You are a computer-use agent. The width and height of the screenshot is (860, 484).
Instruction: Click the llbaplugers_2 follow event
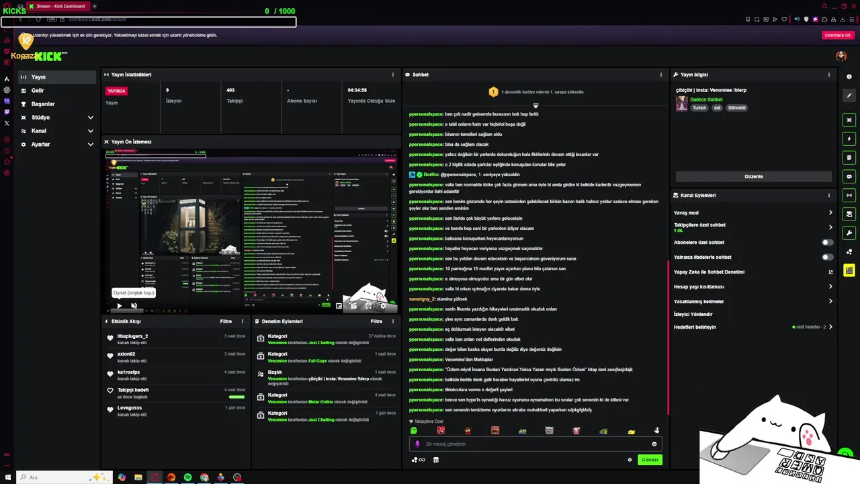(177, 339)
